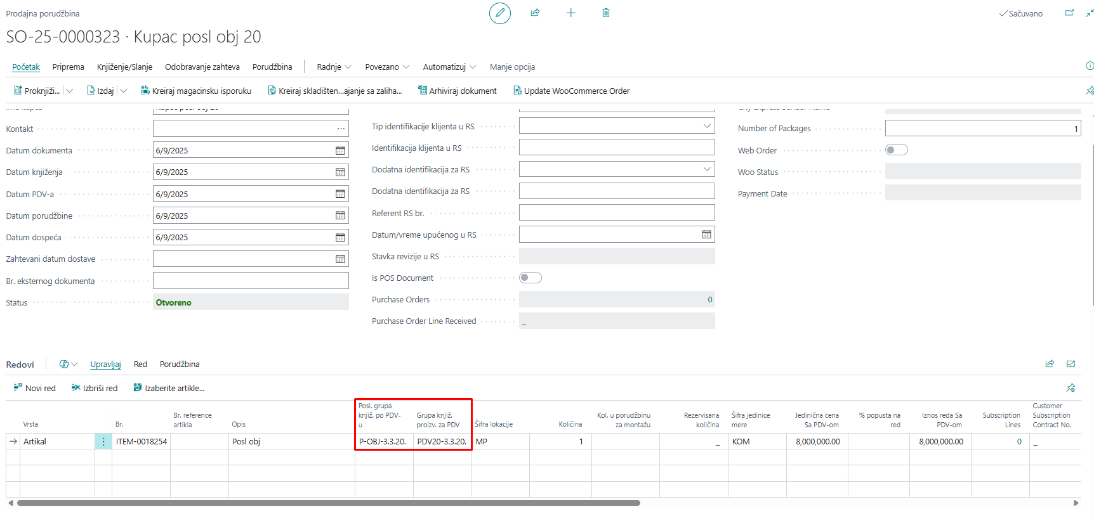Viewport: 1094px width, 516px height.
Task: Click the Br. eksternog dokumenta field
Action: point(251,281)
